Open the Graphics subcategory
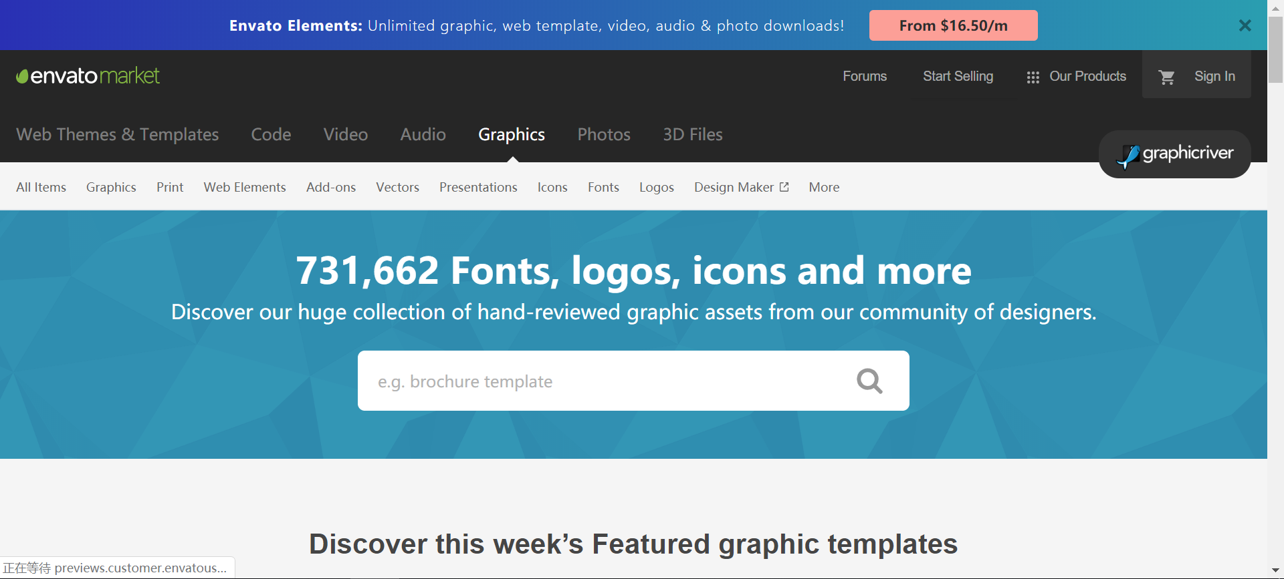1284x579 pixels. pyautogui.click(x=111, y=187)
